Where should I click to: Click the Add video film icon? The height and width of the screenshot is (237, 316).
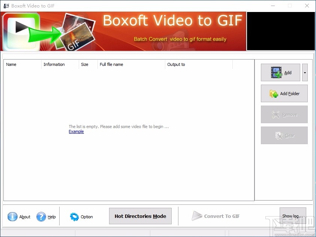click(276, 73)
